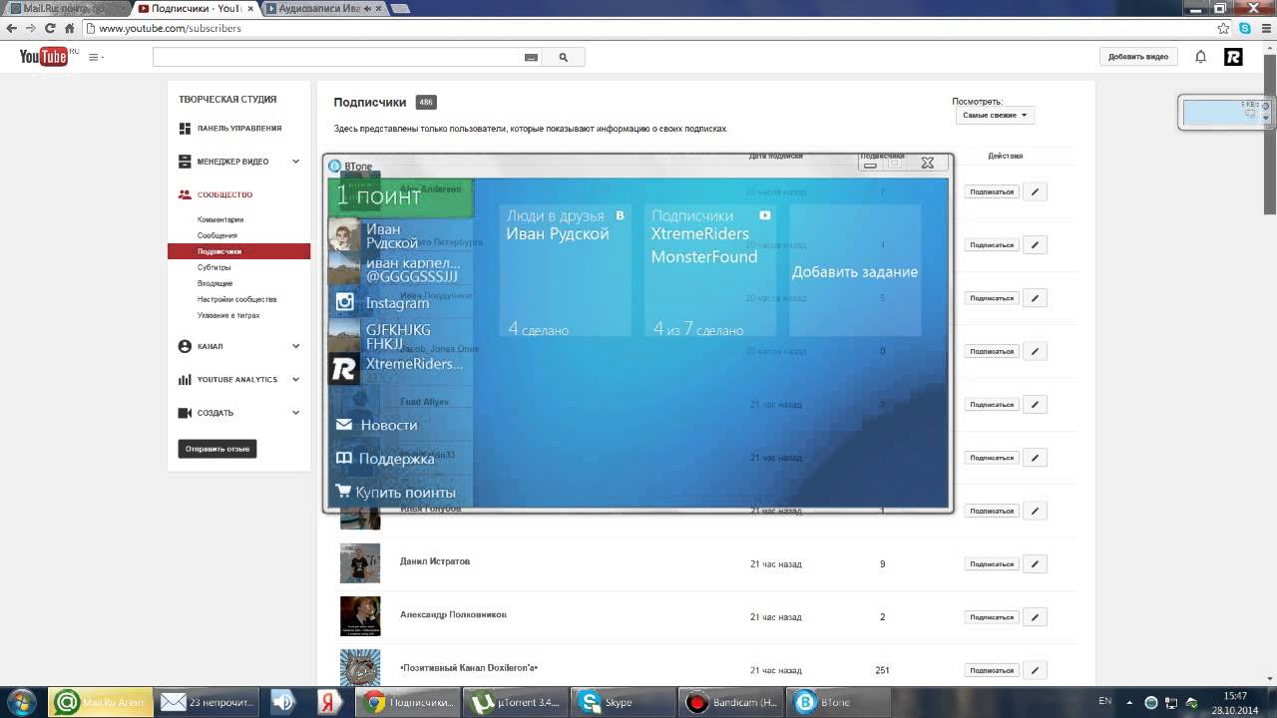
Task: Open Указание в титрах
Action: pos(228,315)
